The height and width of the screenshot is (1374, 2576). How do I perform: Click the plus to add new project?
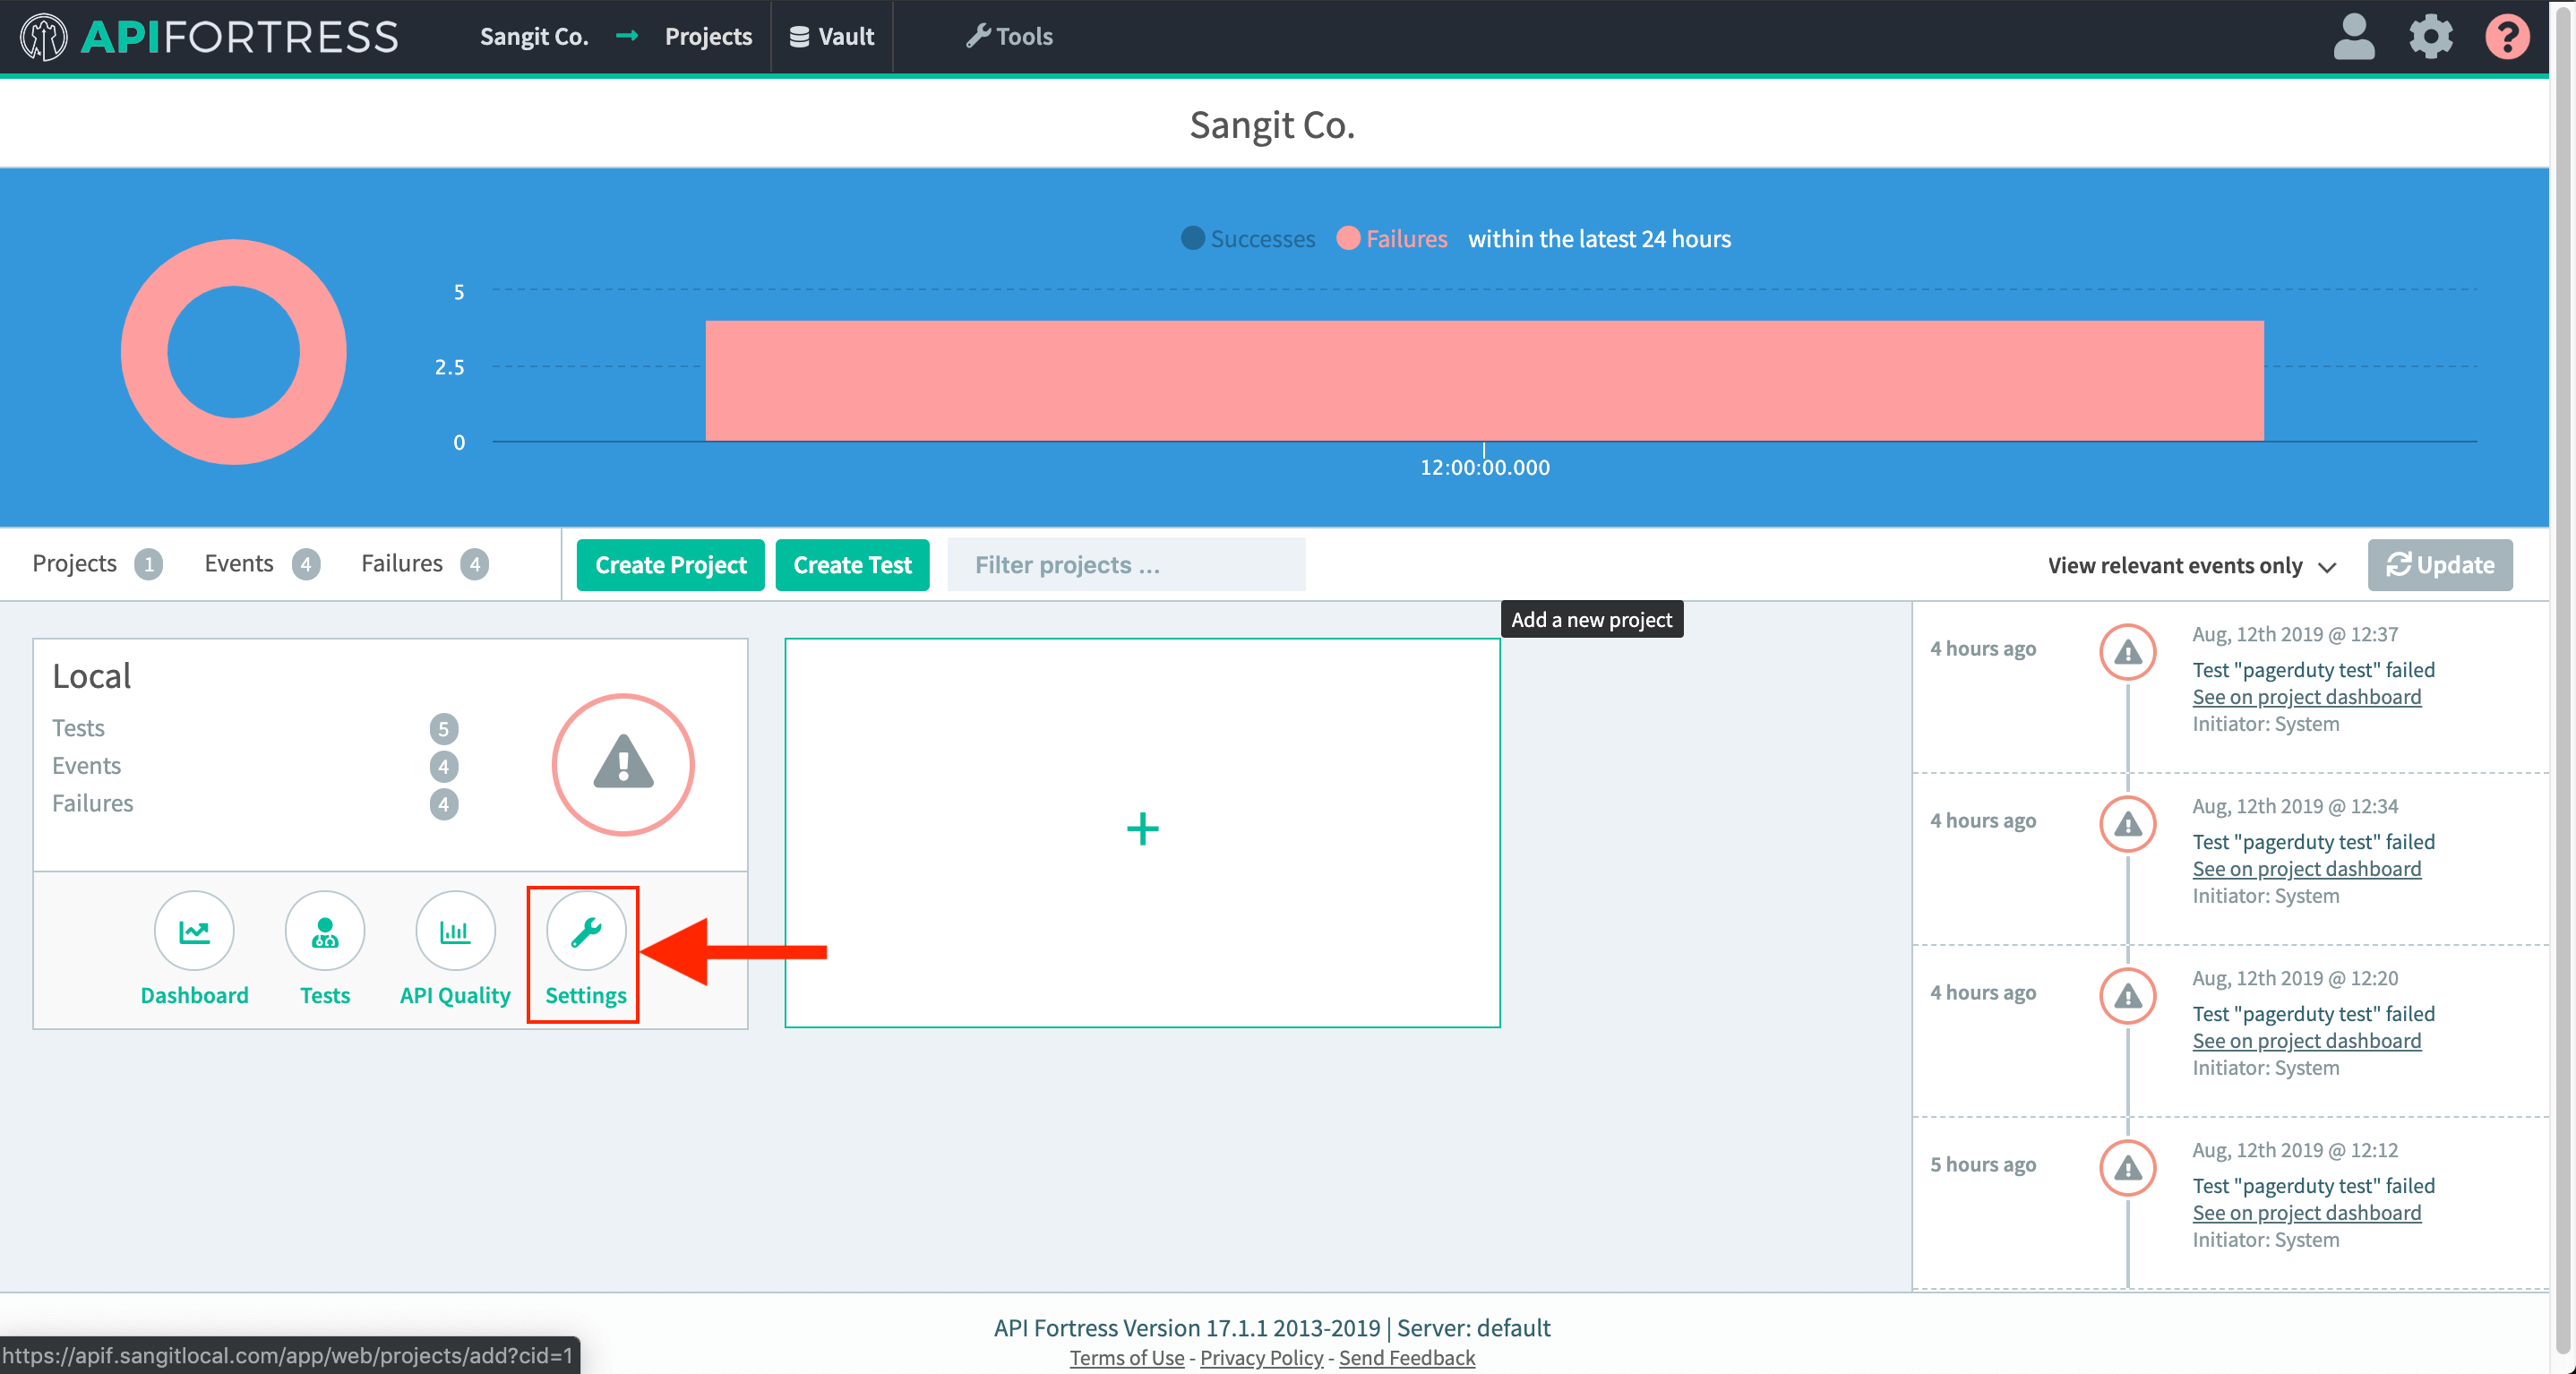[x=1142, y=829]
